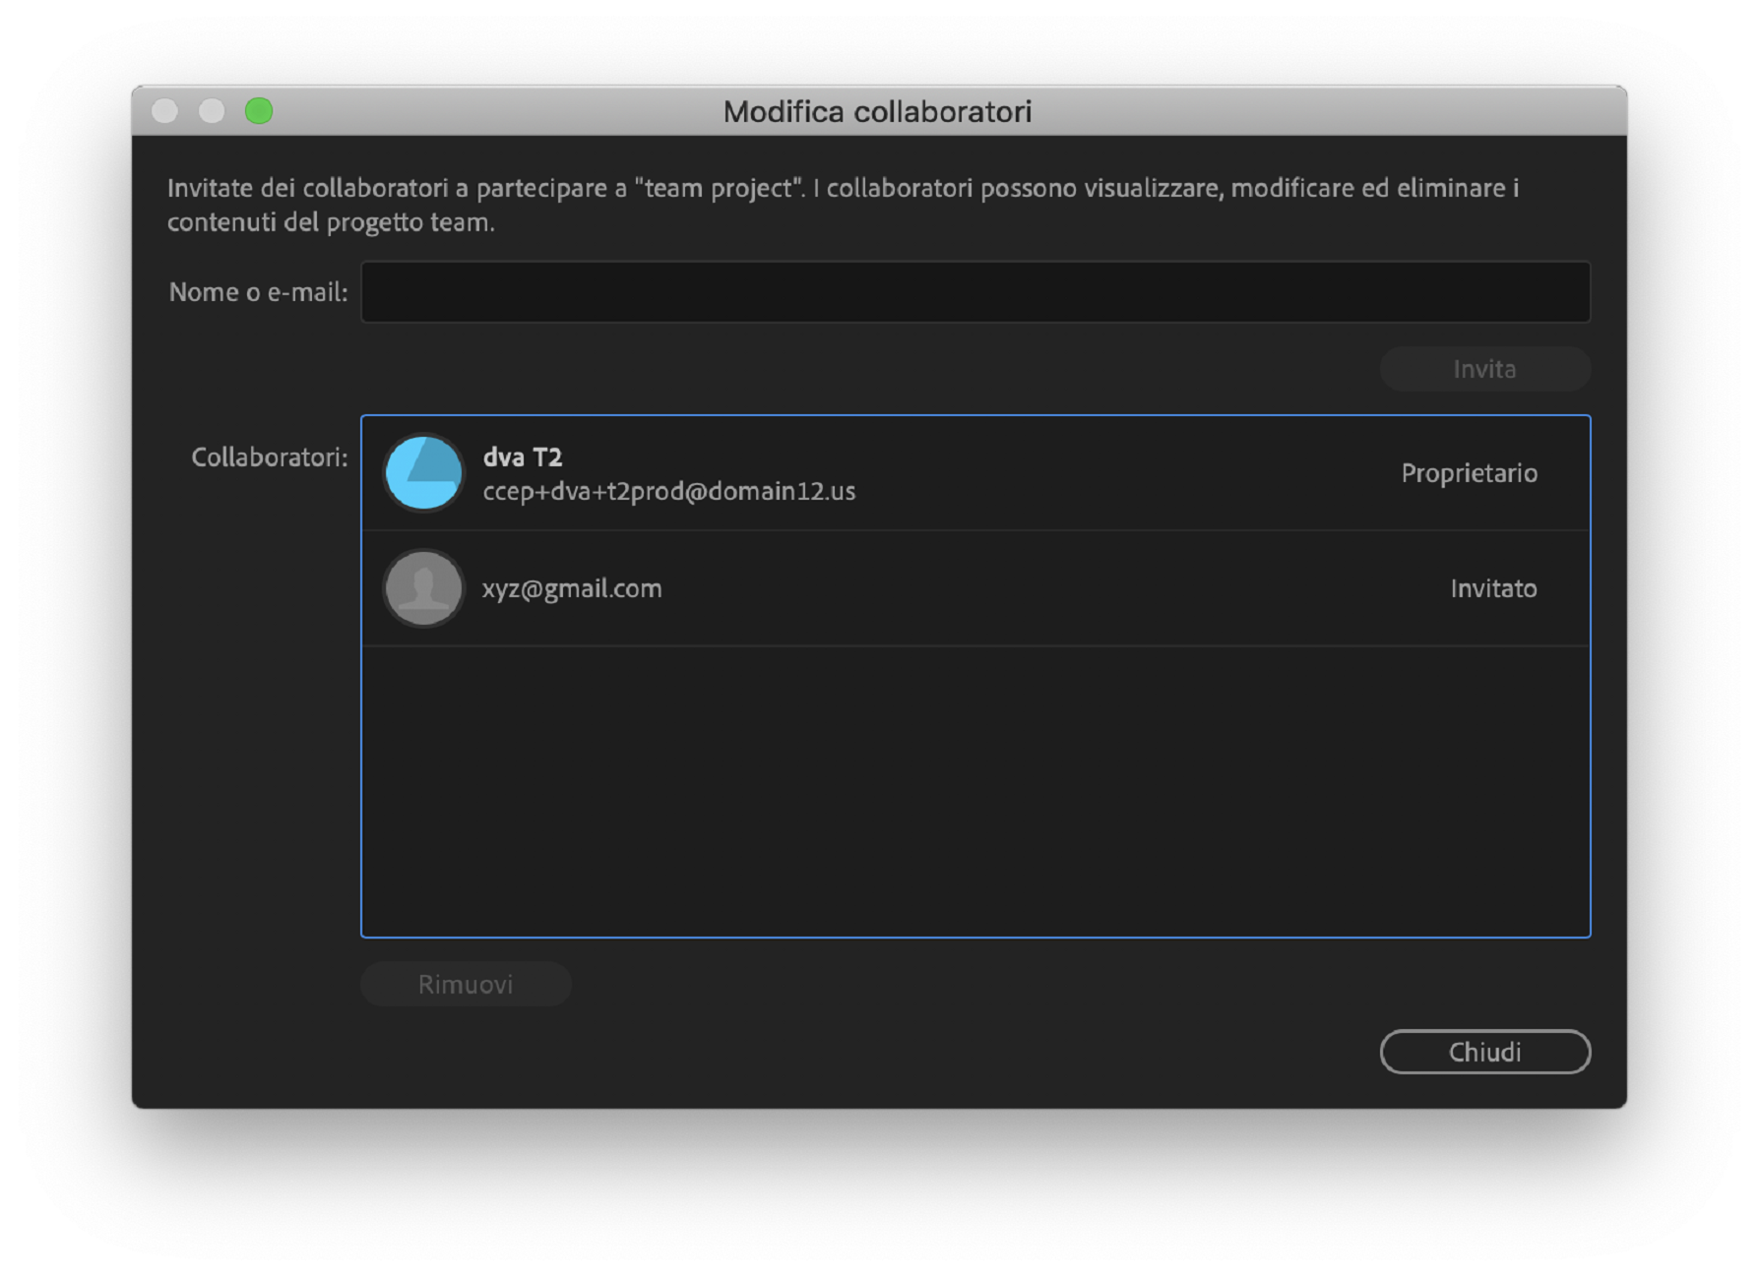Click the Proprietario role label
The width and height of the screenshot is (1759, 1276).
1469,473
